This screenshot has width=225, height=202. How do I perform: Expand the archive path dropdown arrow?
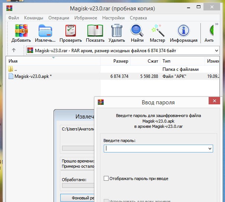[x=217, y=51]
